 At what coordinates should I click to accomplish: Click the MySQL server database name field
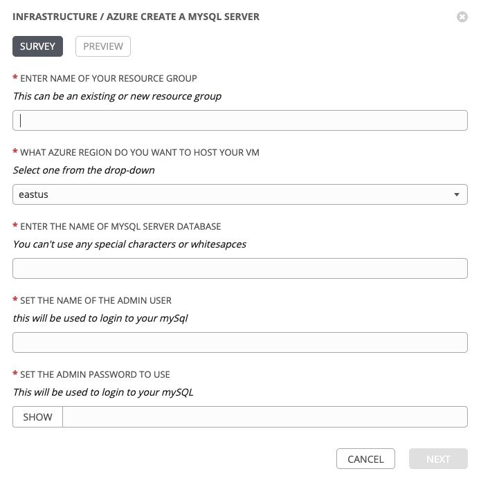click(x=240, y=268)
